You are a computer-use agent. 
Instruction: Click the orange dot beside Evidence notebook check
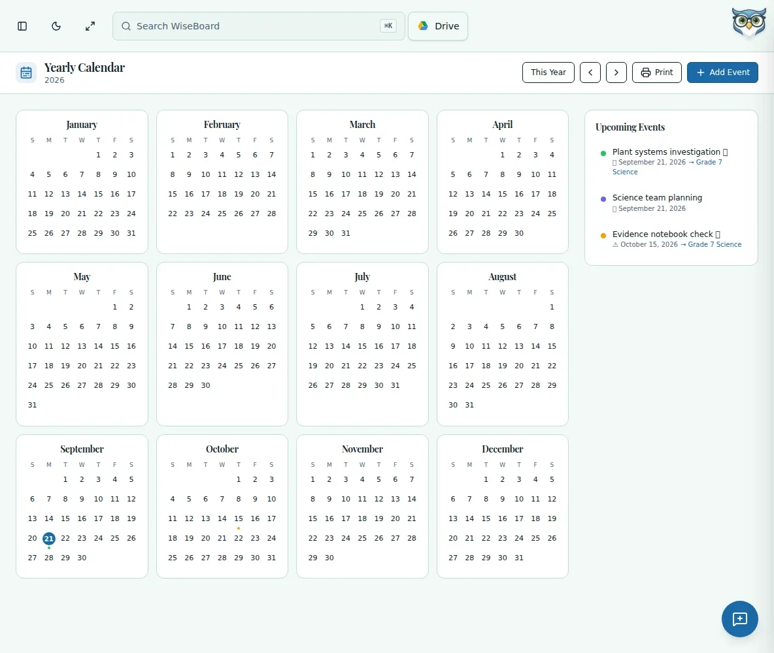(603, 236)
